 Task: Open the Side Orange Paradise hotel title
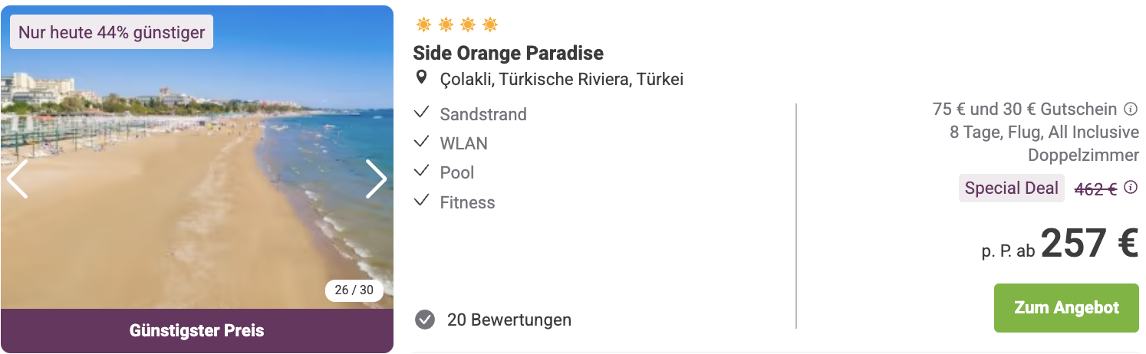(509, 53)
